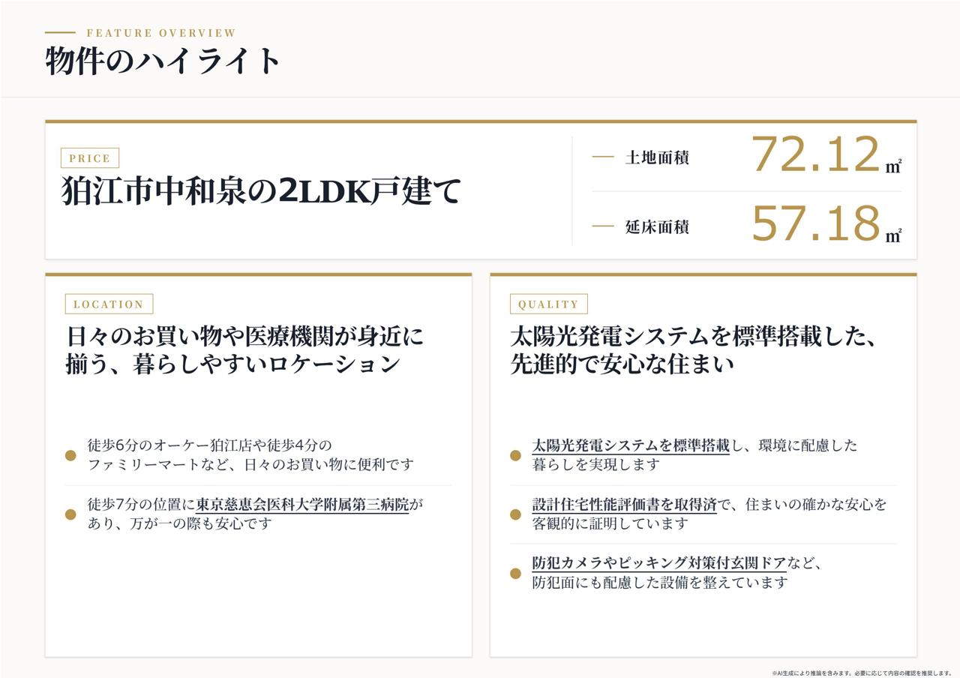Click the 57.18 floor area value
Image resolution: width=960 pixels, height=678 pixels.
tap(815, 223)
